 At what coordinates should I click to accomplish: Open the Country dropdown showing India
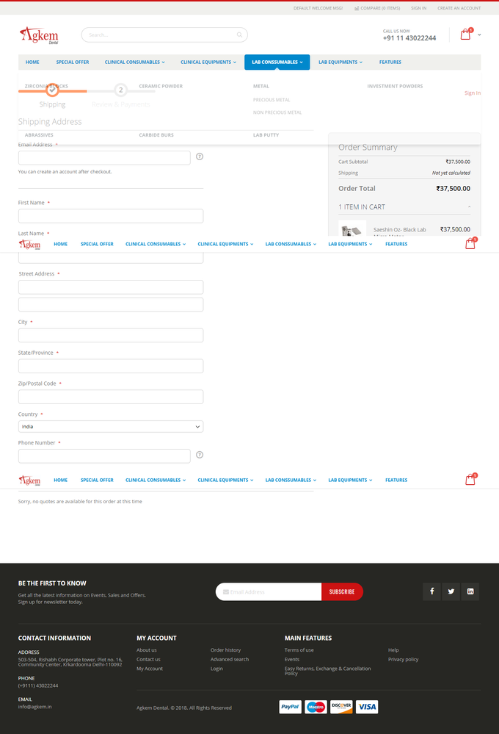coord(111,426)
